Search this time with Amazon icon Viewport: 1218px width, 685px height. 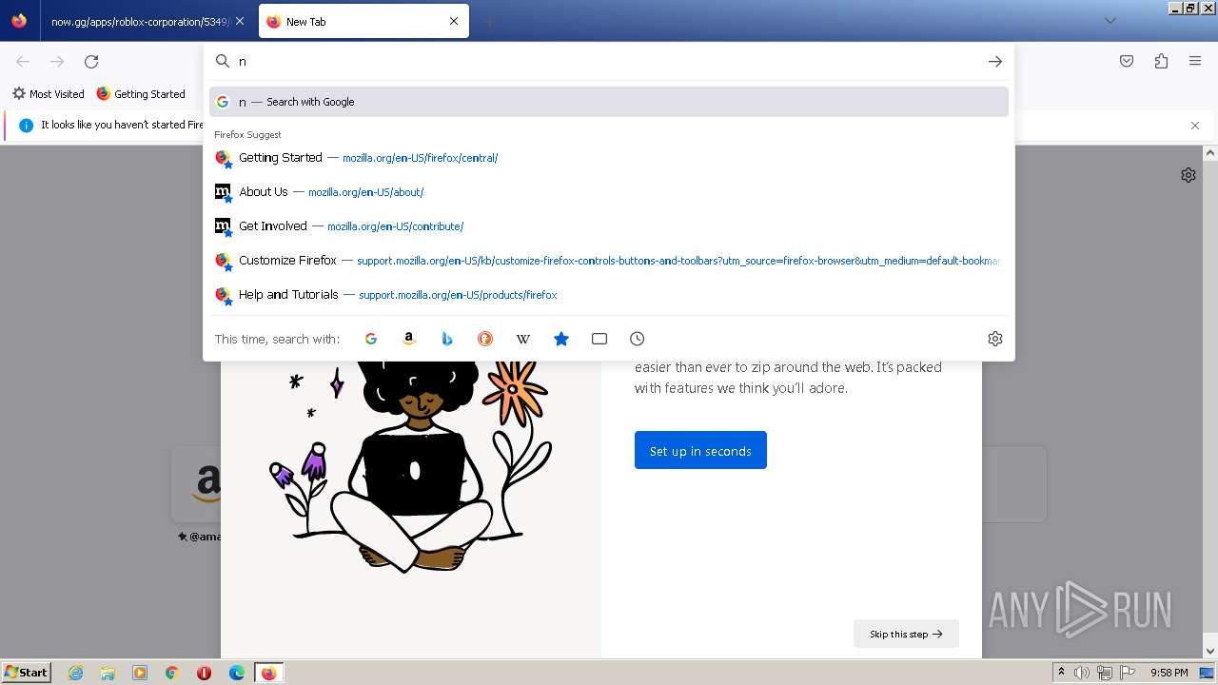click(409, 339)
